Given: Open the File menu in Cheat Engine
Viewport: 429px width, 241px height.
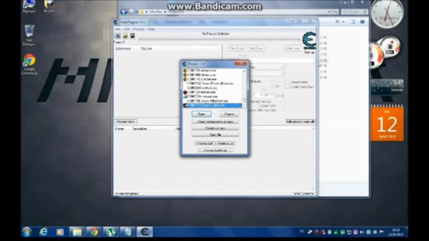Looking at the screenshot, I should 117,29.
